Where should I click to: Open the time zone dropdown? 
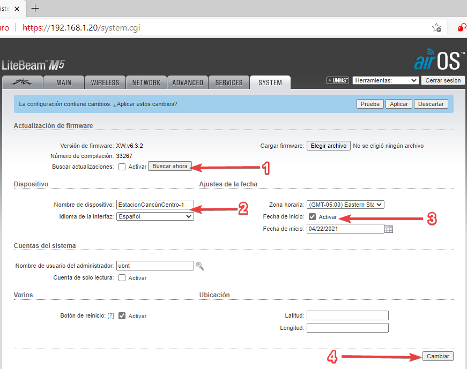(x=345, y=205)
